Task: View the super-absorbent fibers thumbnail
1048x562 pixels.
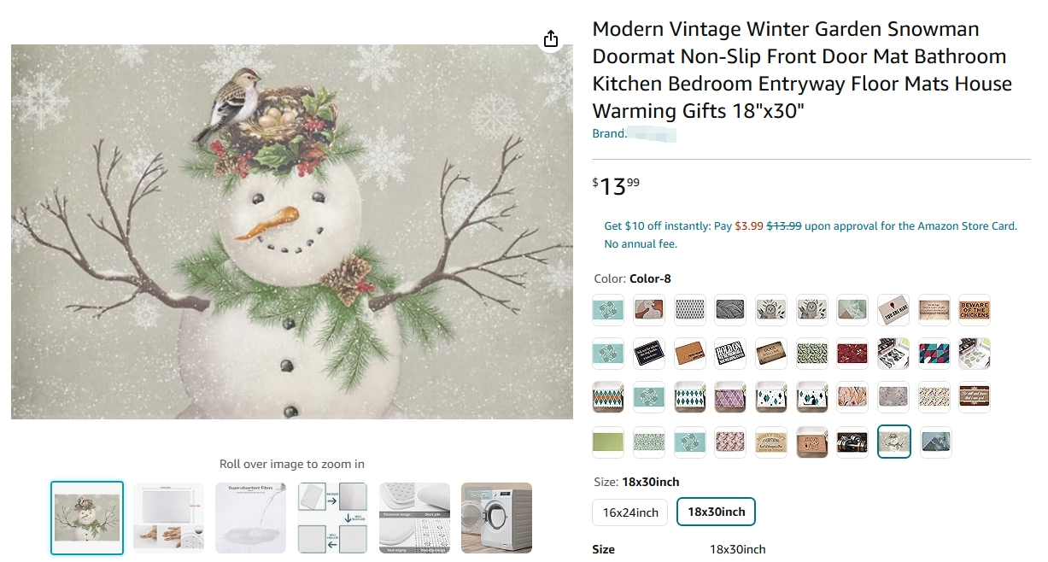Action: pyautogui.click(x=250, y=518)
